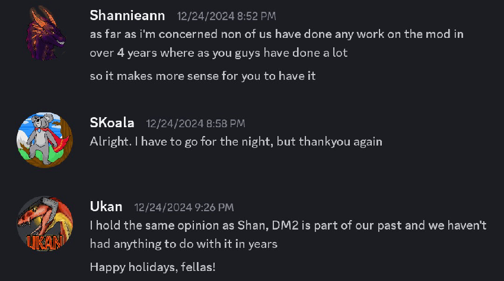Image resolution: width=504 pixels, height=281 pixels.
Task: Select the SKoala username
Action: click(x=112, y=123)
